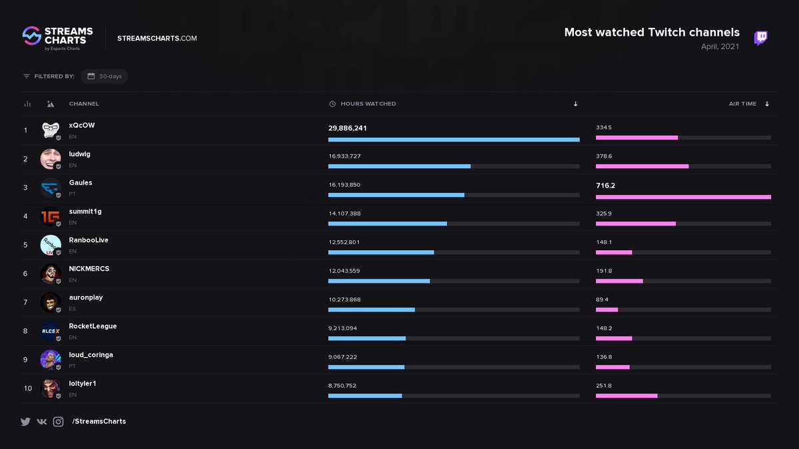Screen dimensions: 799x449
Task: Click the calendar icon in the 30-days pill
Action: coord(91,76)
